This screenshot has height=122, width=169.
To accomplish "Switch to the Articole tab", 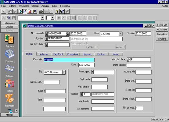I will (44, 54).
